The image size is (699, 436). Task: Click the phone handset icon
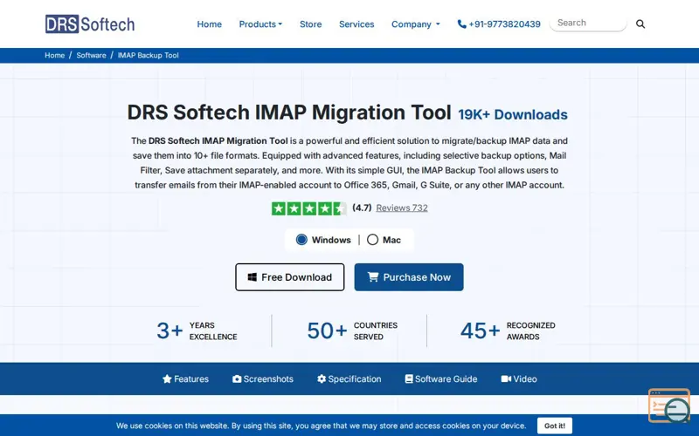[x=462, y=24]
